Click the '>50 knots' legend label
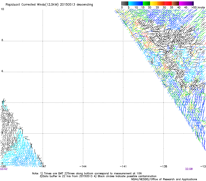Screen dimensions: 206x181 coord(198,7)
